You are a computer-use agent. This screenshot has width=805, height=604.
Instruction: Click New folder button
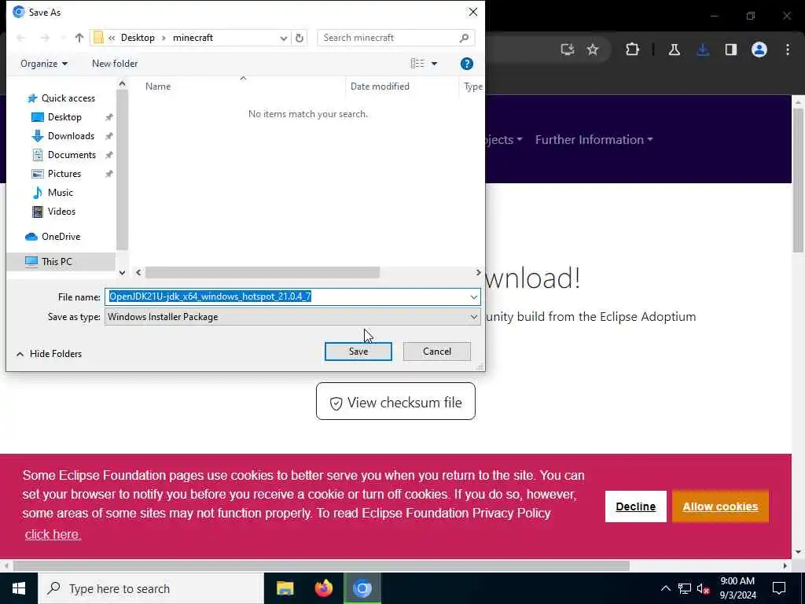pos(115,64)
